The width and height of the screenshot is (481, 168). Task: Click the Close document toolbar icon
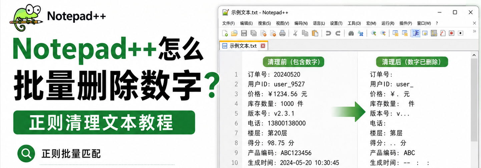point(263,33)
